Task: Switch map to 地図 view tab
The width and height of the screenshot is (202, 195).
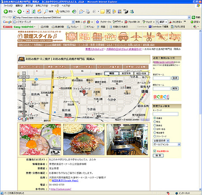Action: 112,73
